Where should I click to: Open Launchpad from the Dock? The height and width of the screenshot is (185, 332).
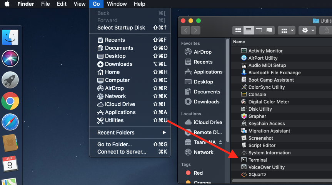tap(10, 80)
